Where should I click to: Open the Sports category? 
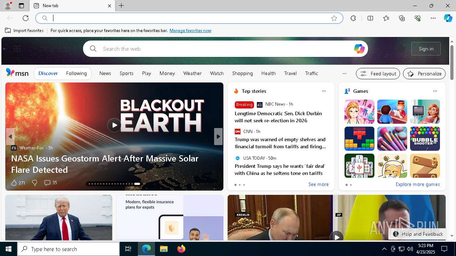[x=126, y=73]
